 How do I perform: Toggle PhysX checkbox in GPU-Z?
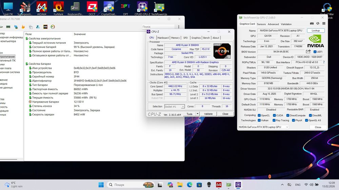click(293, 120)
